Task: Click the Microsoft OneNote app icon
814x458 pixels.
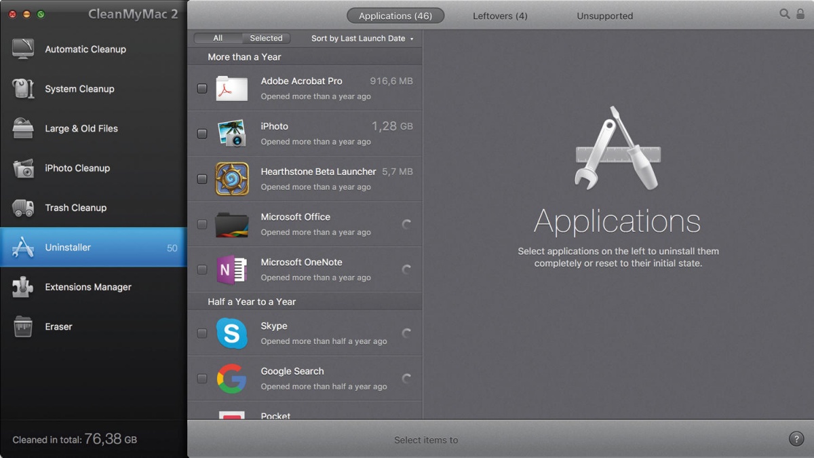Action: pos(232,269)
